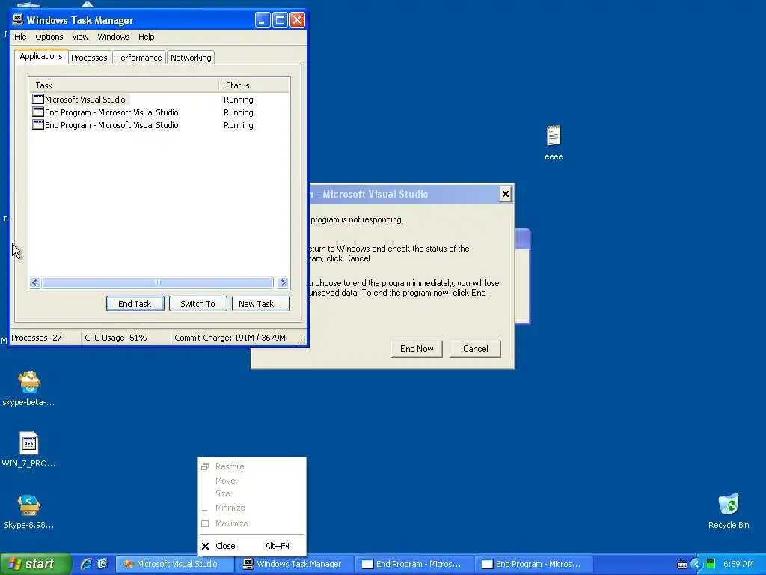This screenshot has height=575, width=766.
Task: Select the Applications tab
Action: pos(41,56)
